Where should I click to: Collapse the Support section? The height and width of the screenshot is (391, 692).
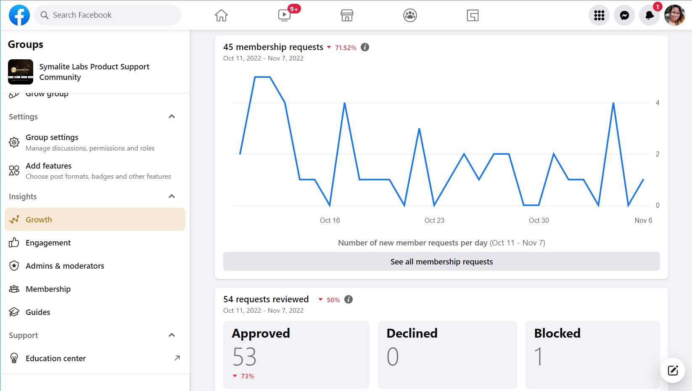(172, 335)
